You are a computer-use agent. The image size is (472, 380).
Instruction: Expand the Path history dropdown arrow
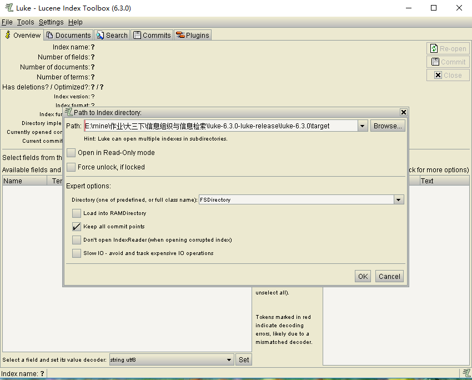(363, 126)
